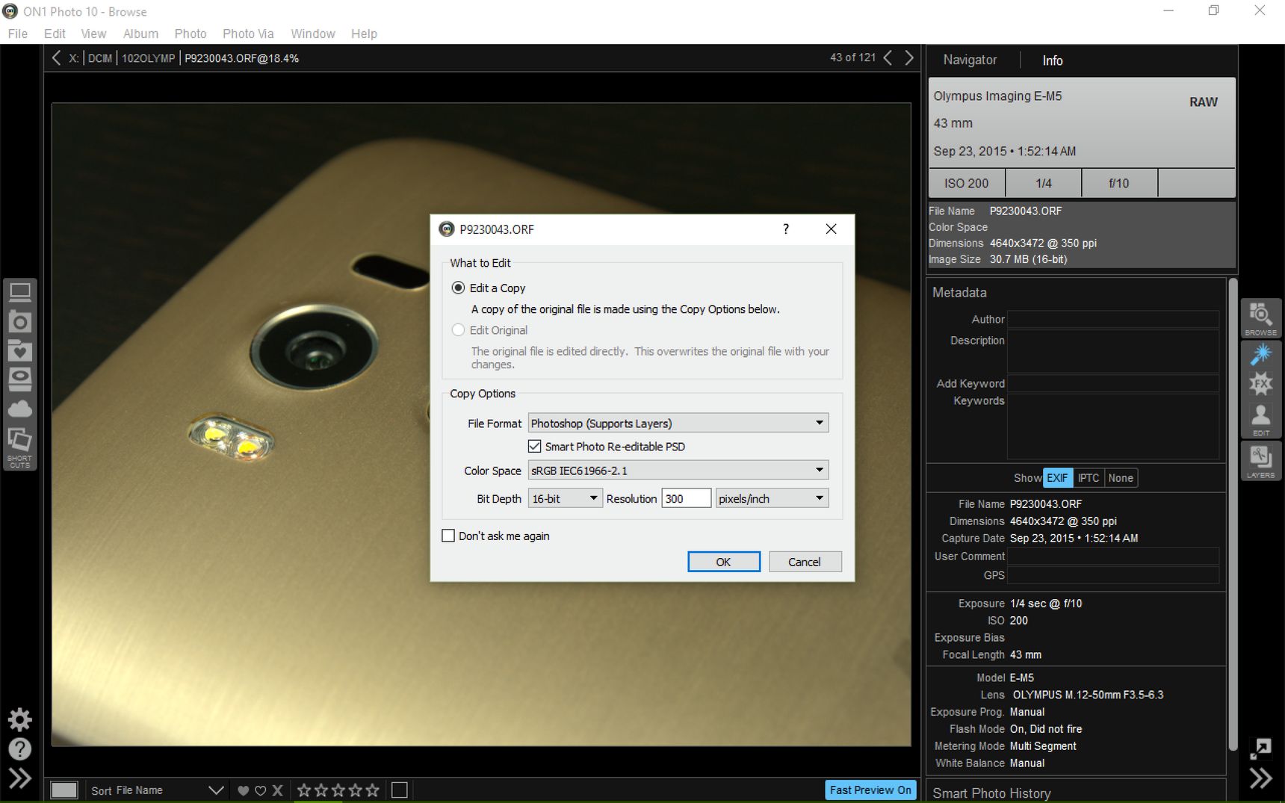The height and width of the screenshot is (803, 1285).
Task: Click the 102OLYMP folder in path bar
Action: 148,58
